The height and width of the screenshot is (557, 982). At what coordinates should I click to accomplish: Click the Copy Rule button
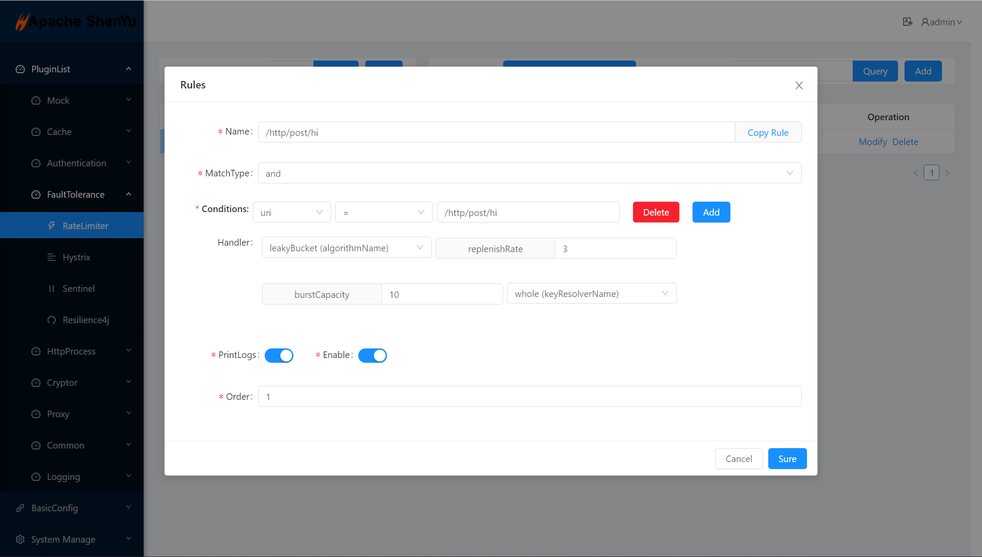click(x=768, y=132)
